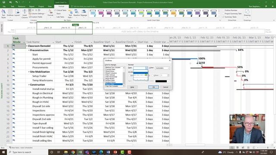
Task: Click the Windows Start button
Action: pyautogui.click(x=3, y=152)
